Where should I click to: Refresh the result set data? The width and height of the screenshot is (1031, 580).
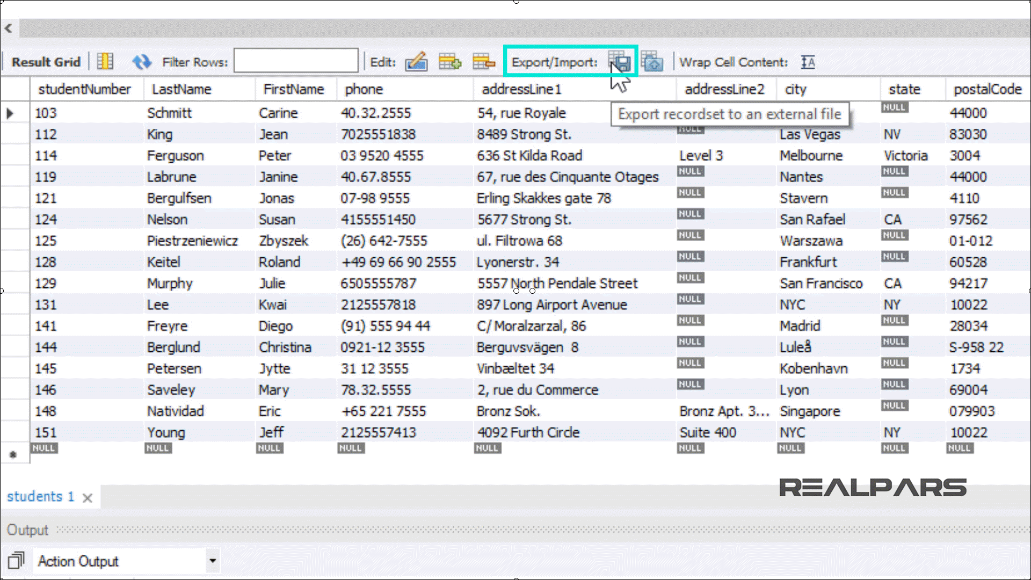[x=142, y=62]
